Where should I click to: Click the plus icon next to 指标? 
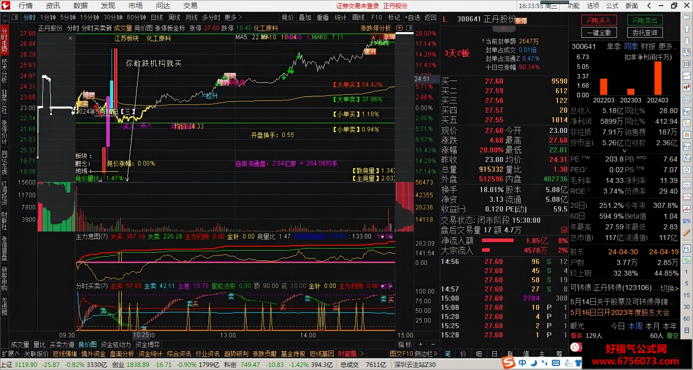tap(420, 345)
